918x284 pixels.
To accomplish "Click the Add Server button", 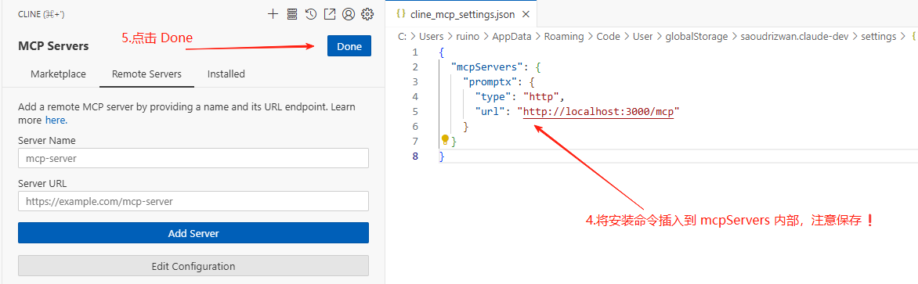I will (193, 233).
